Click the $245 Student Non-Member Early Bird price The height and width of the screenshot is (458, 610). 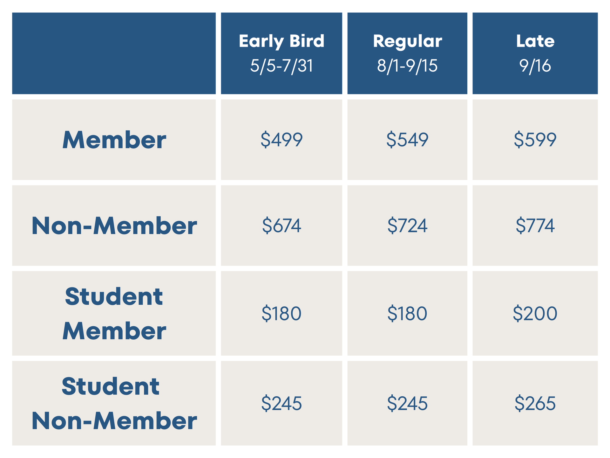281,403
